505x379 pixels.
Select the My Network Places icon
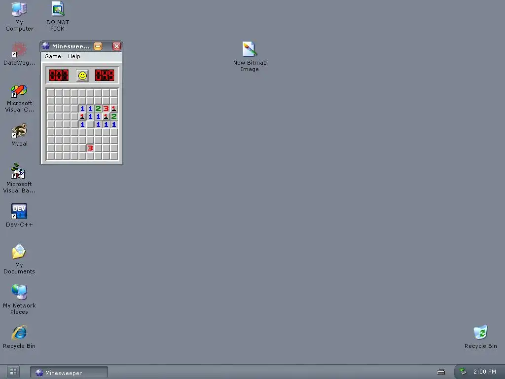[19, 300]
